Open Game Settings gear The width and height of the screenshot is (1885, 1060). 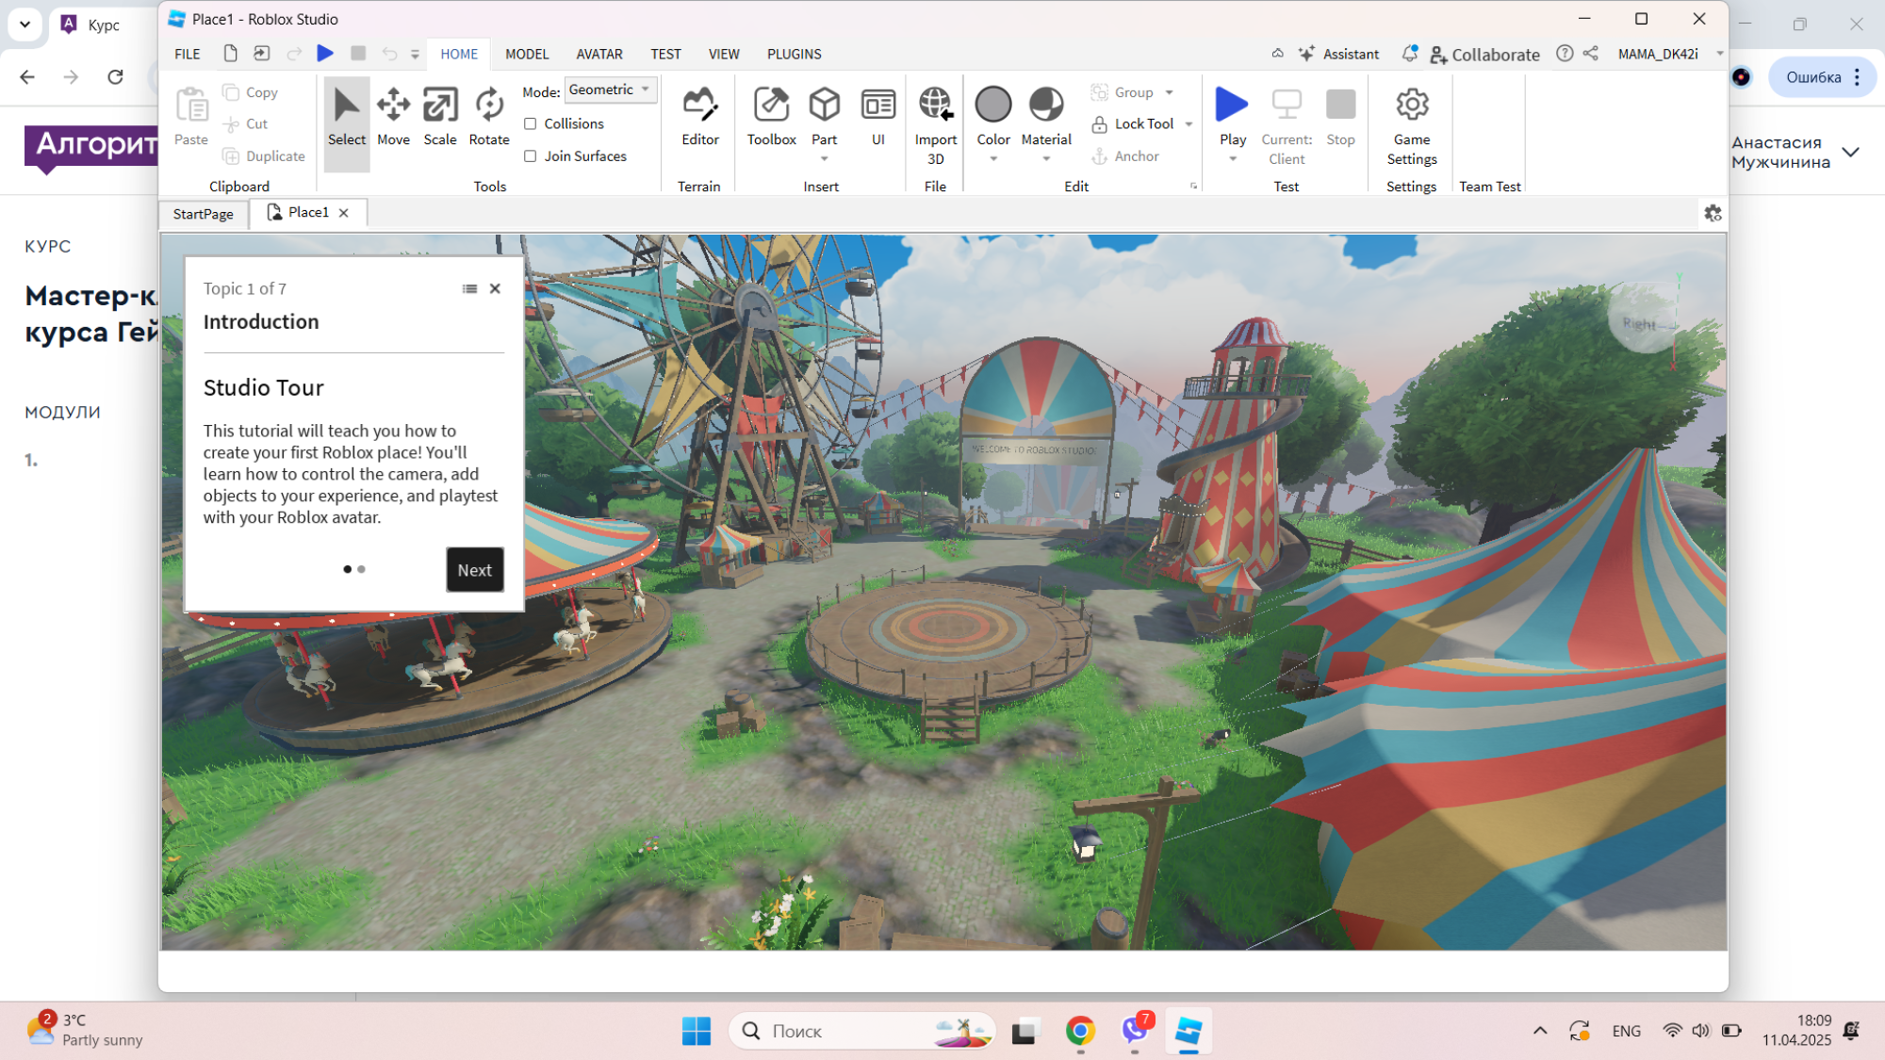1411,106
